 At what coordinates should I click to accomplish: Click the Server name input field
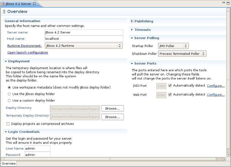(83, 32)
